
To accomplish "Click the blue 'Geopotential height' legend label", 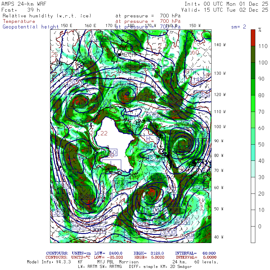I will (31, 27).
